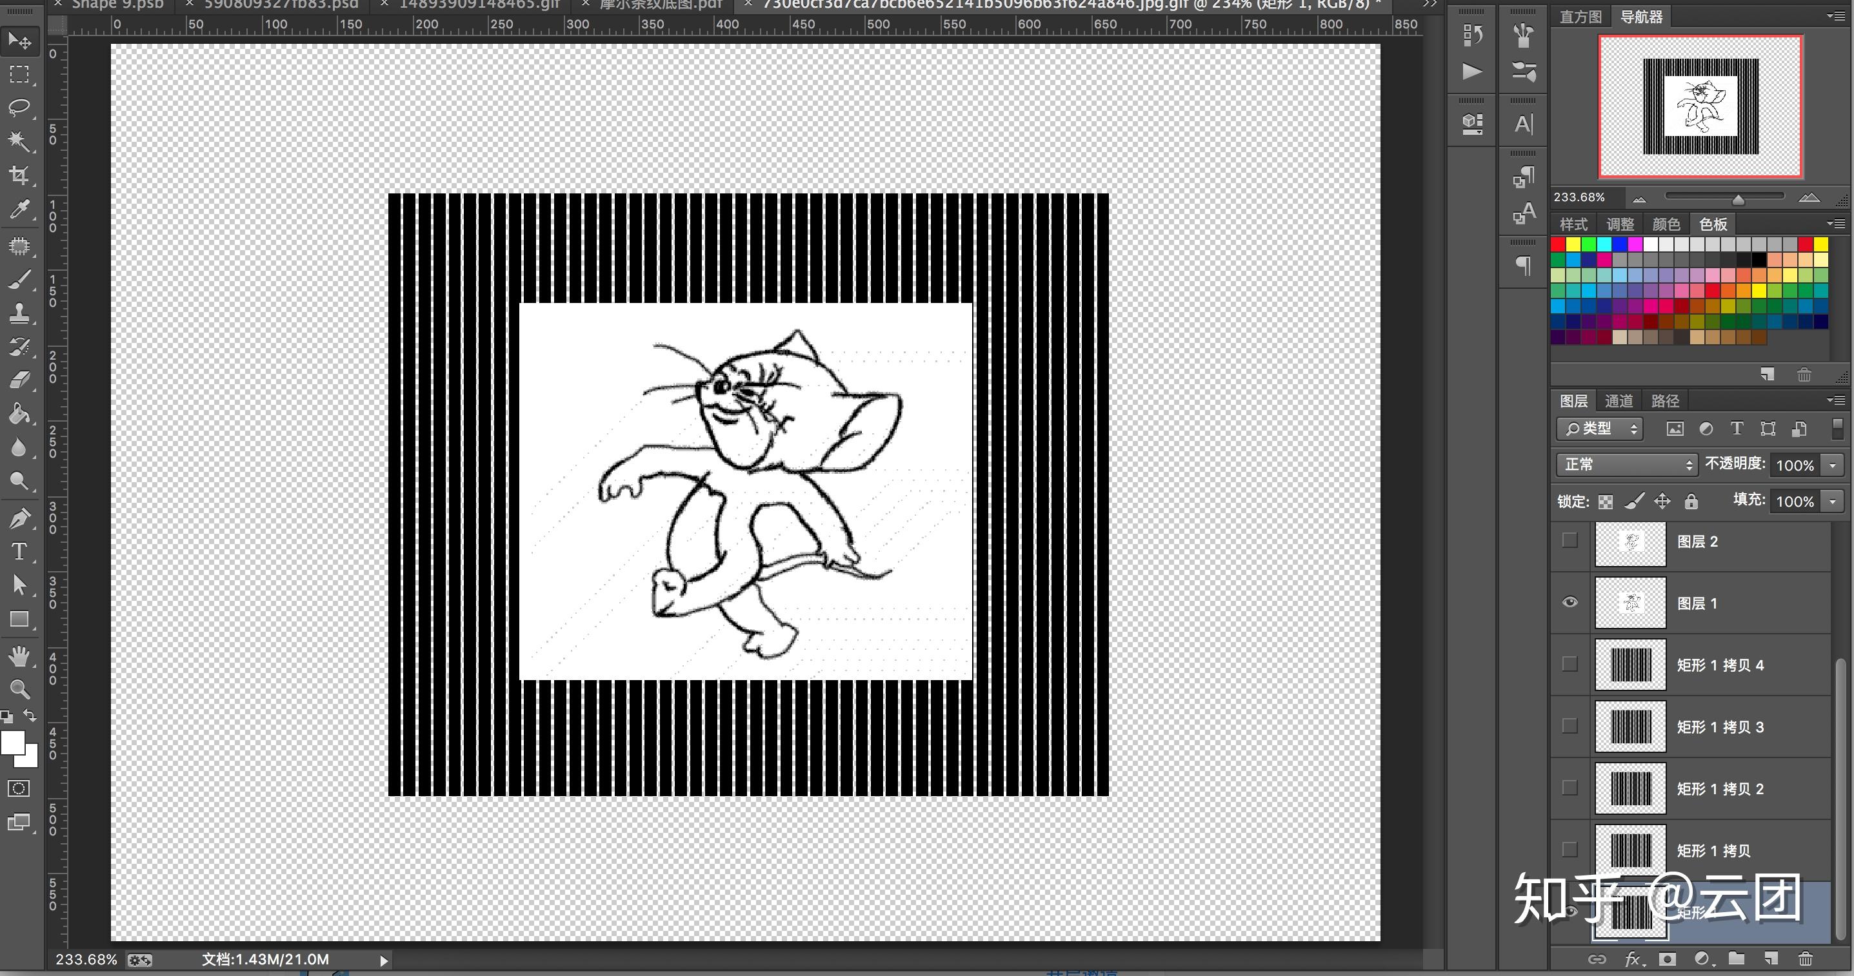Show the 矩形 1 拷贝 layer
This screenshot has height=976, width=1854.
click(x=1570, y=850)
